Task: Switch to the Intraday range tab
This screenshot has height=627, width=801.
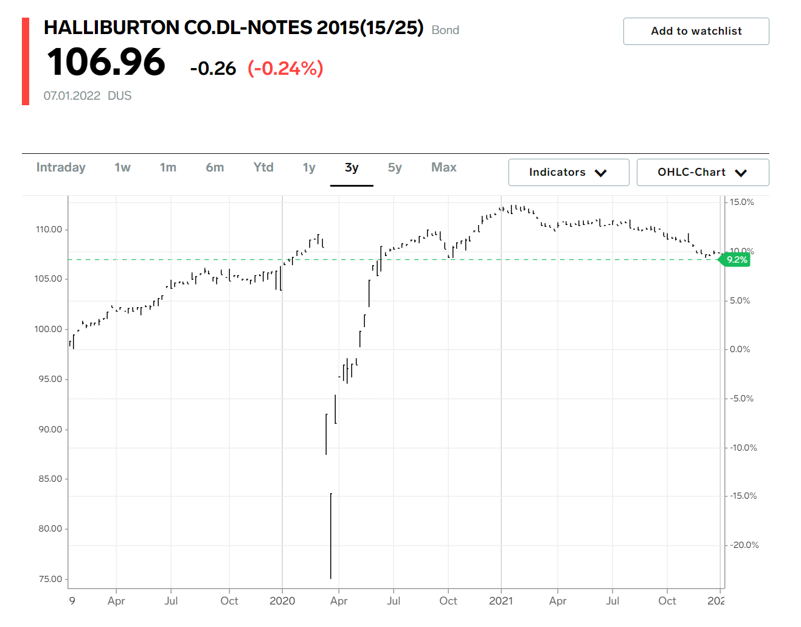Action: pyautogui.click(x=61, y=167)
